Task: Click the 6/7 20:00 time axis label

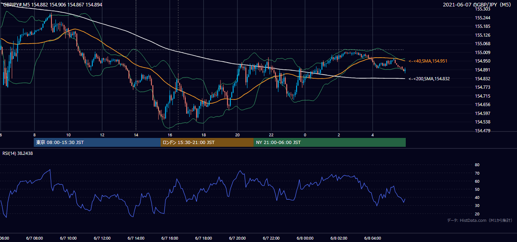Action: (x=237, y=238)
